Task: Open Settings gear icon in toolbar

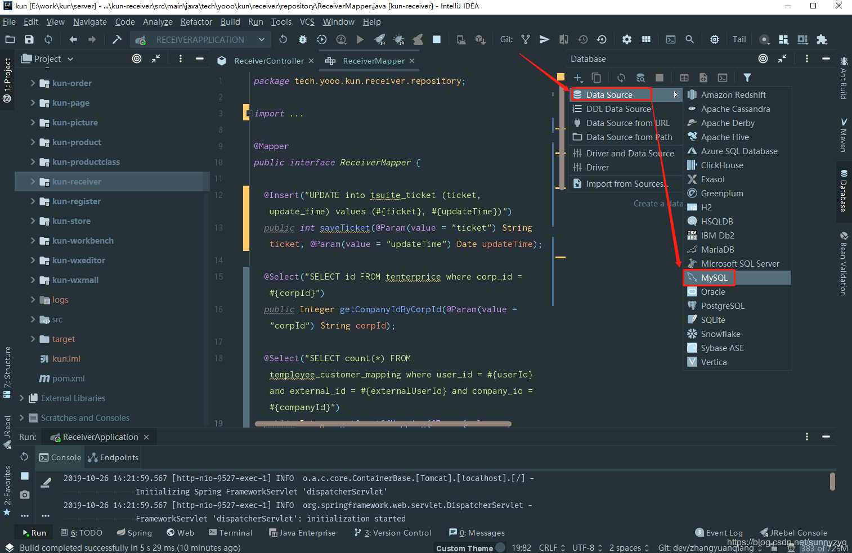Action: click(626, 39)
